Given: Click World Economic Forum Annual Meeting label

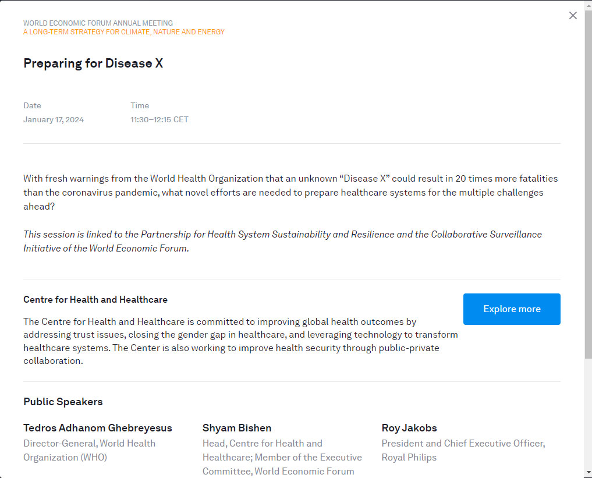Looking at the screenshot, I should click(98, 23).
